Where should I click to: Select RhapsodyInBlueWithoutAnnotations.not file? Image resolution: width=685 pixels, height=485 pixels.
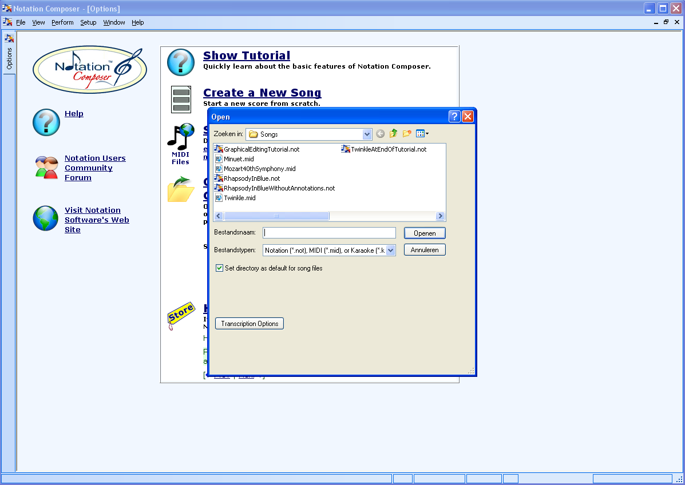(x=275, y=188)
